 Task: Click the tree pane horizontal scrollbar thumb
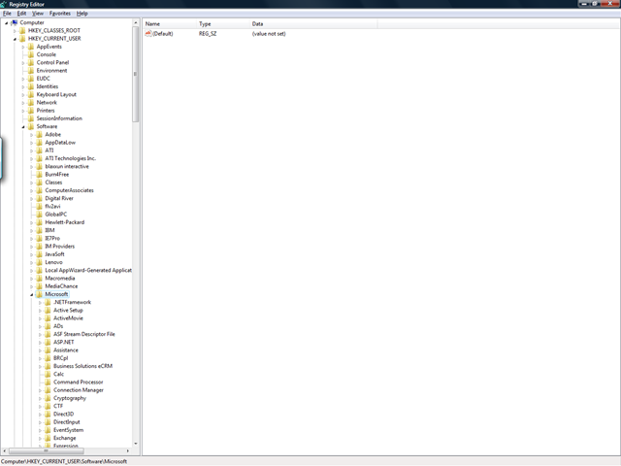(46, 450)
